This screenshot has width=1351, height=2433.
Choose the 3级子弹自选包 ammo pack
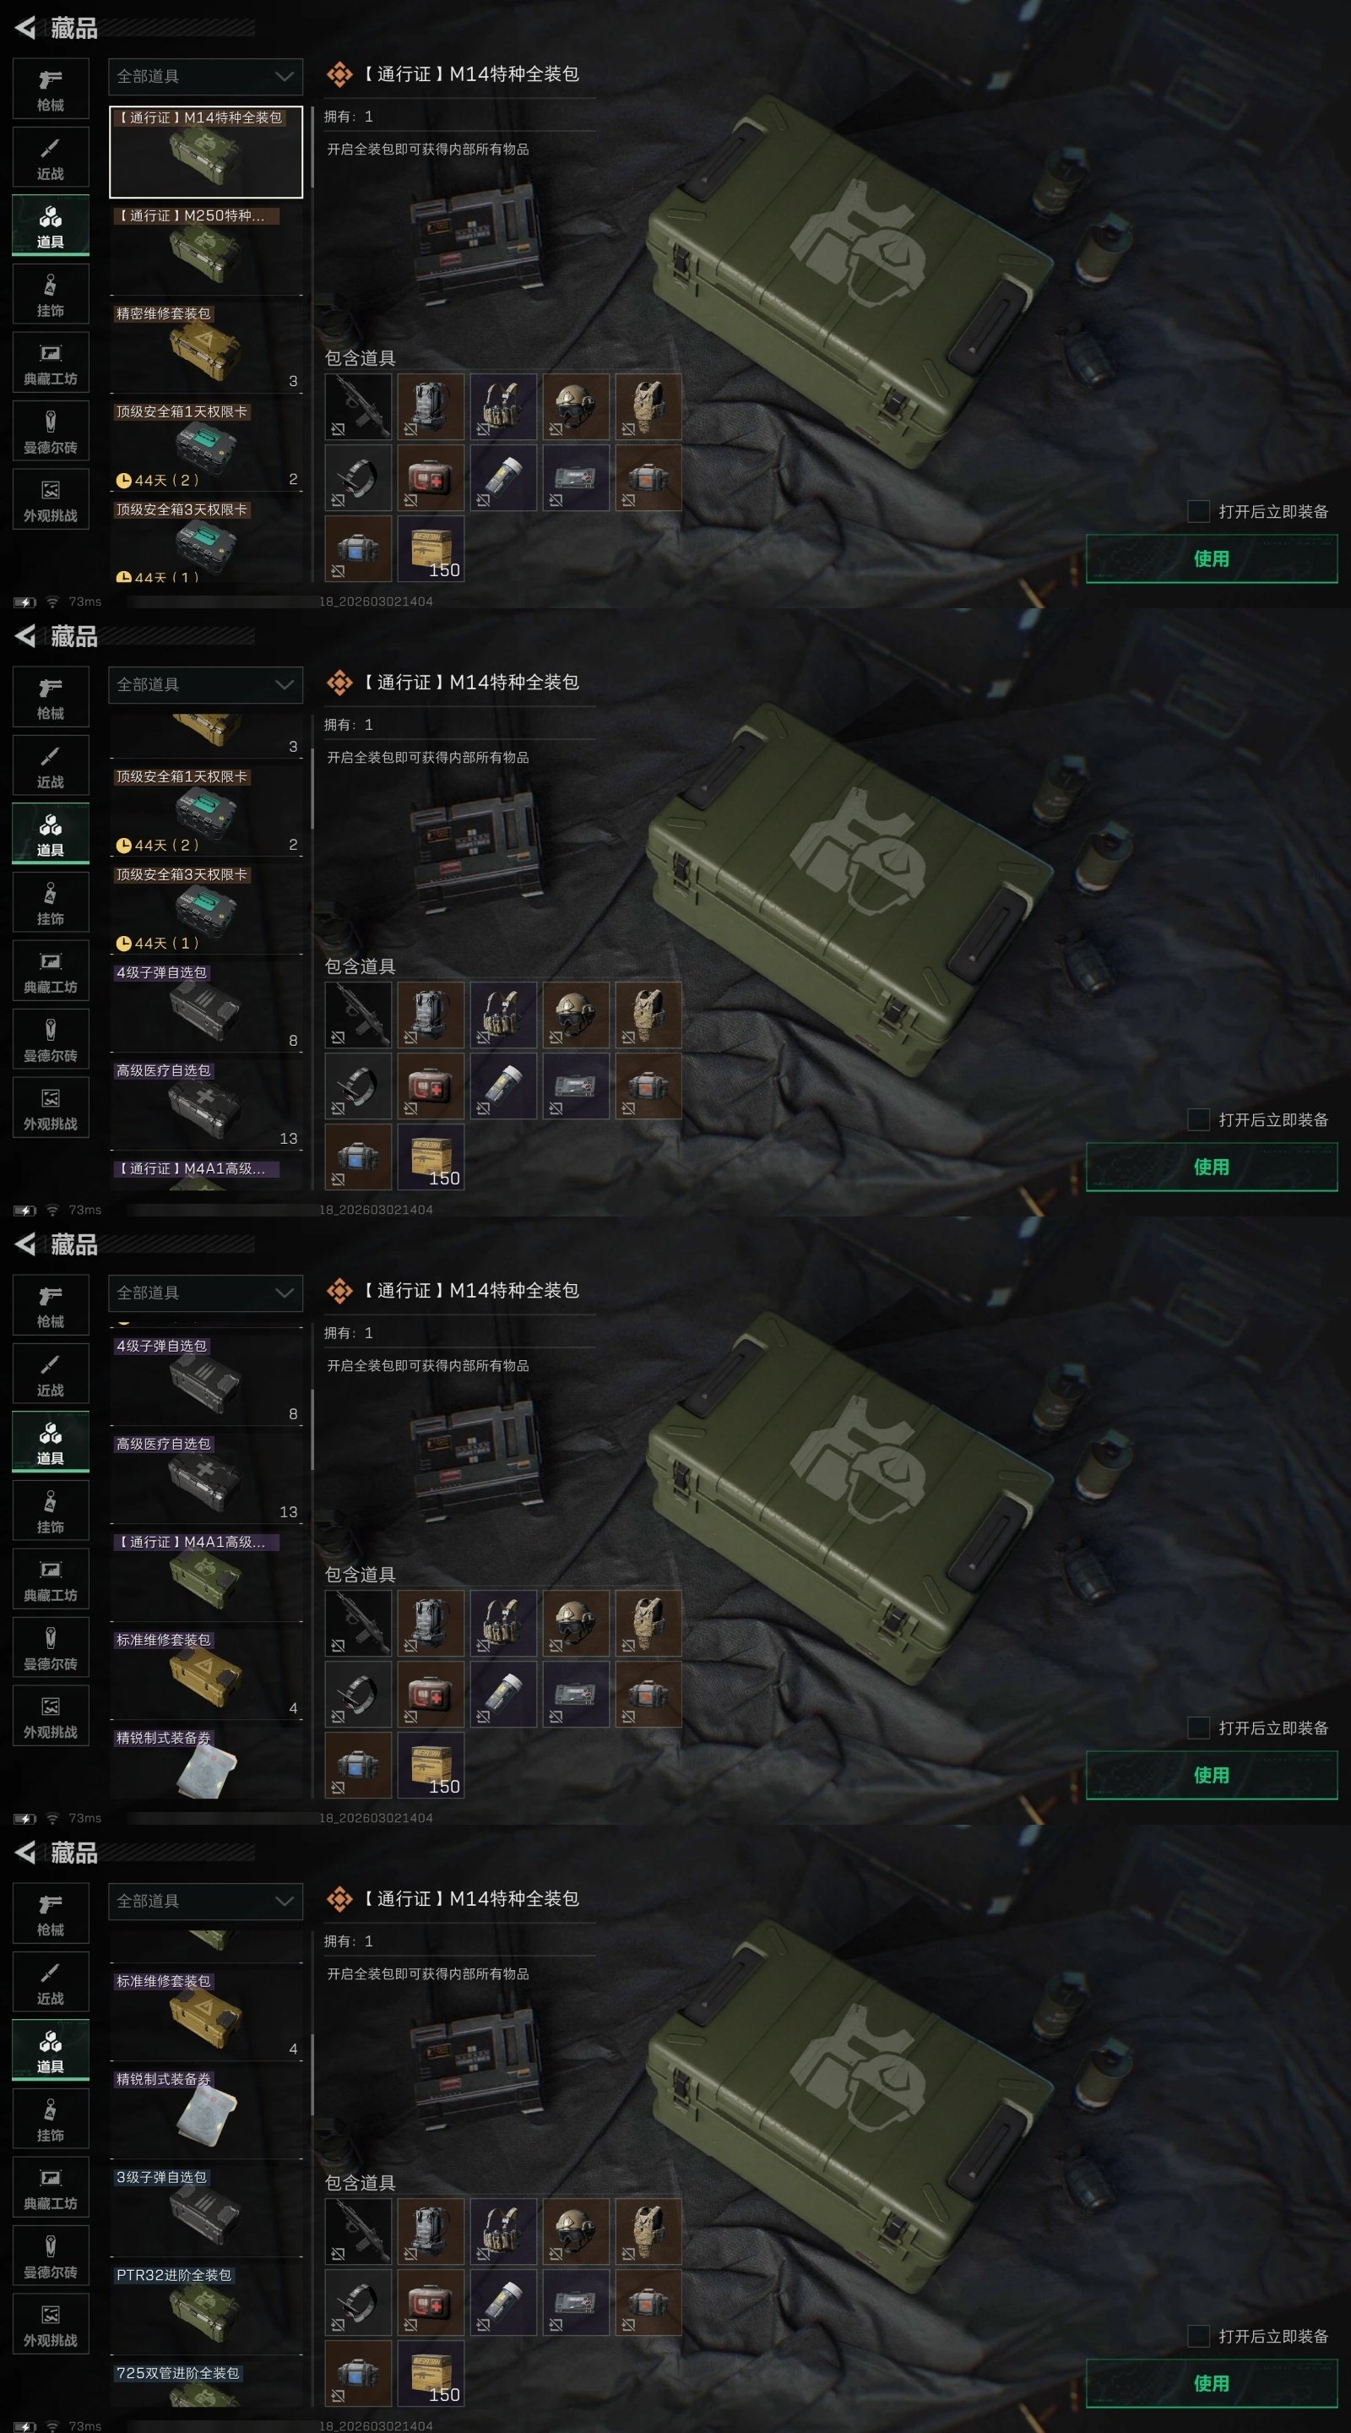(x=207, y=2211)
